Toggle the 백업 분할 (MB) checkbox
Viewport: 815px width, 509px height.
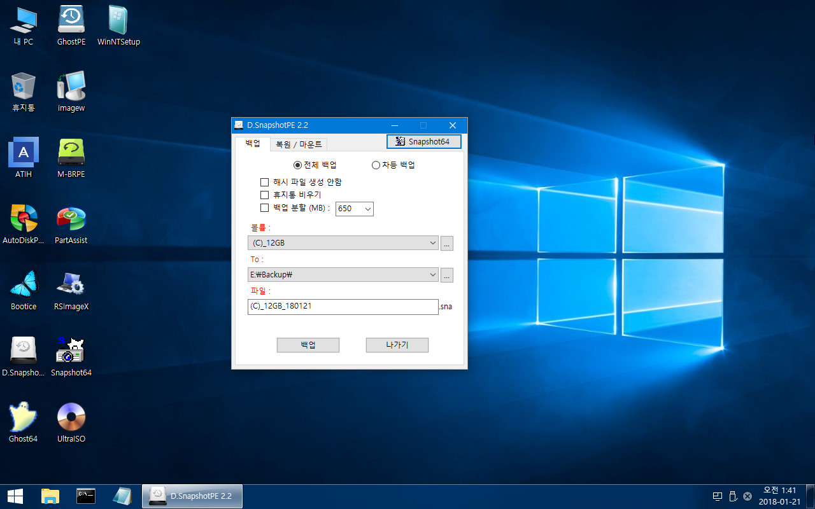pyautogui.click(x=265, y=207)
